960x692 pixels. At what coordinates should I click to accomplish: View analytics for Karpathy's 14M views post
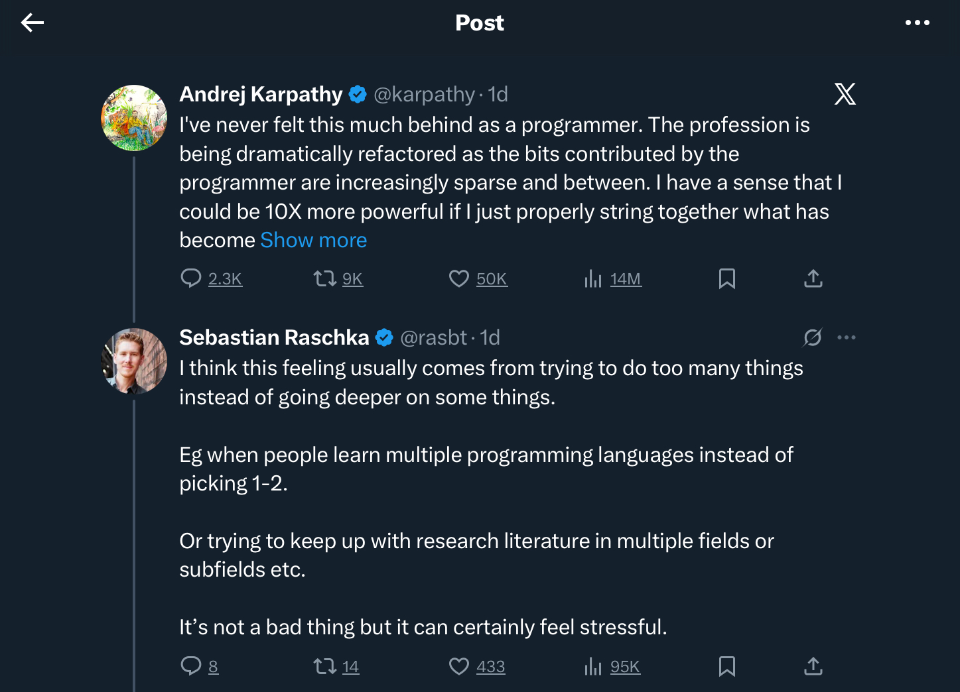(593, 278)
